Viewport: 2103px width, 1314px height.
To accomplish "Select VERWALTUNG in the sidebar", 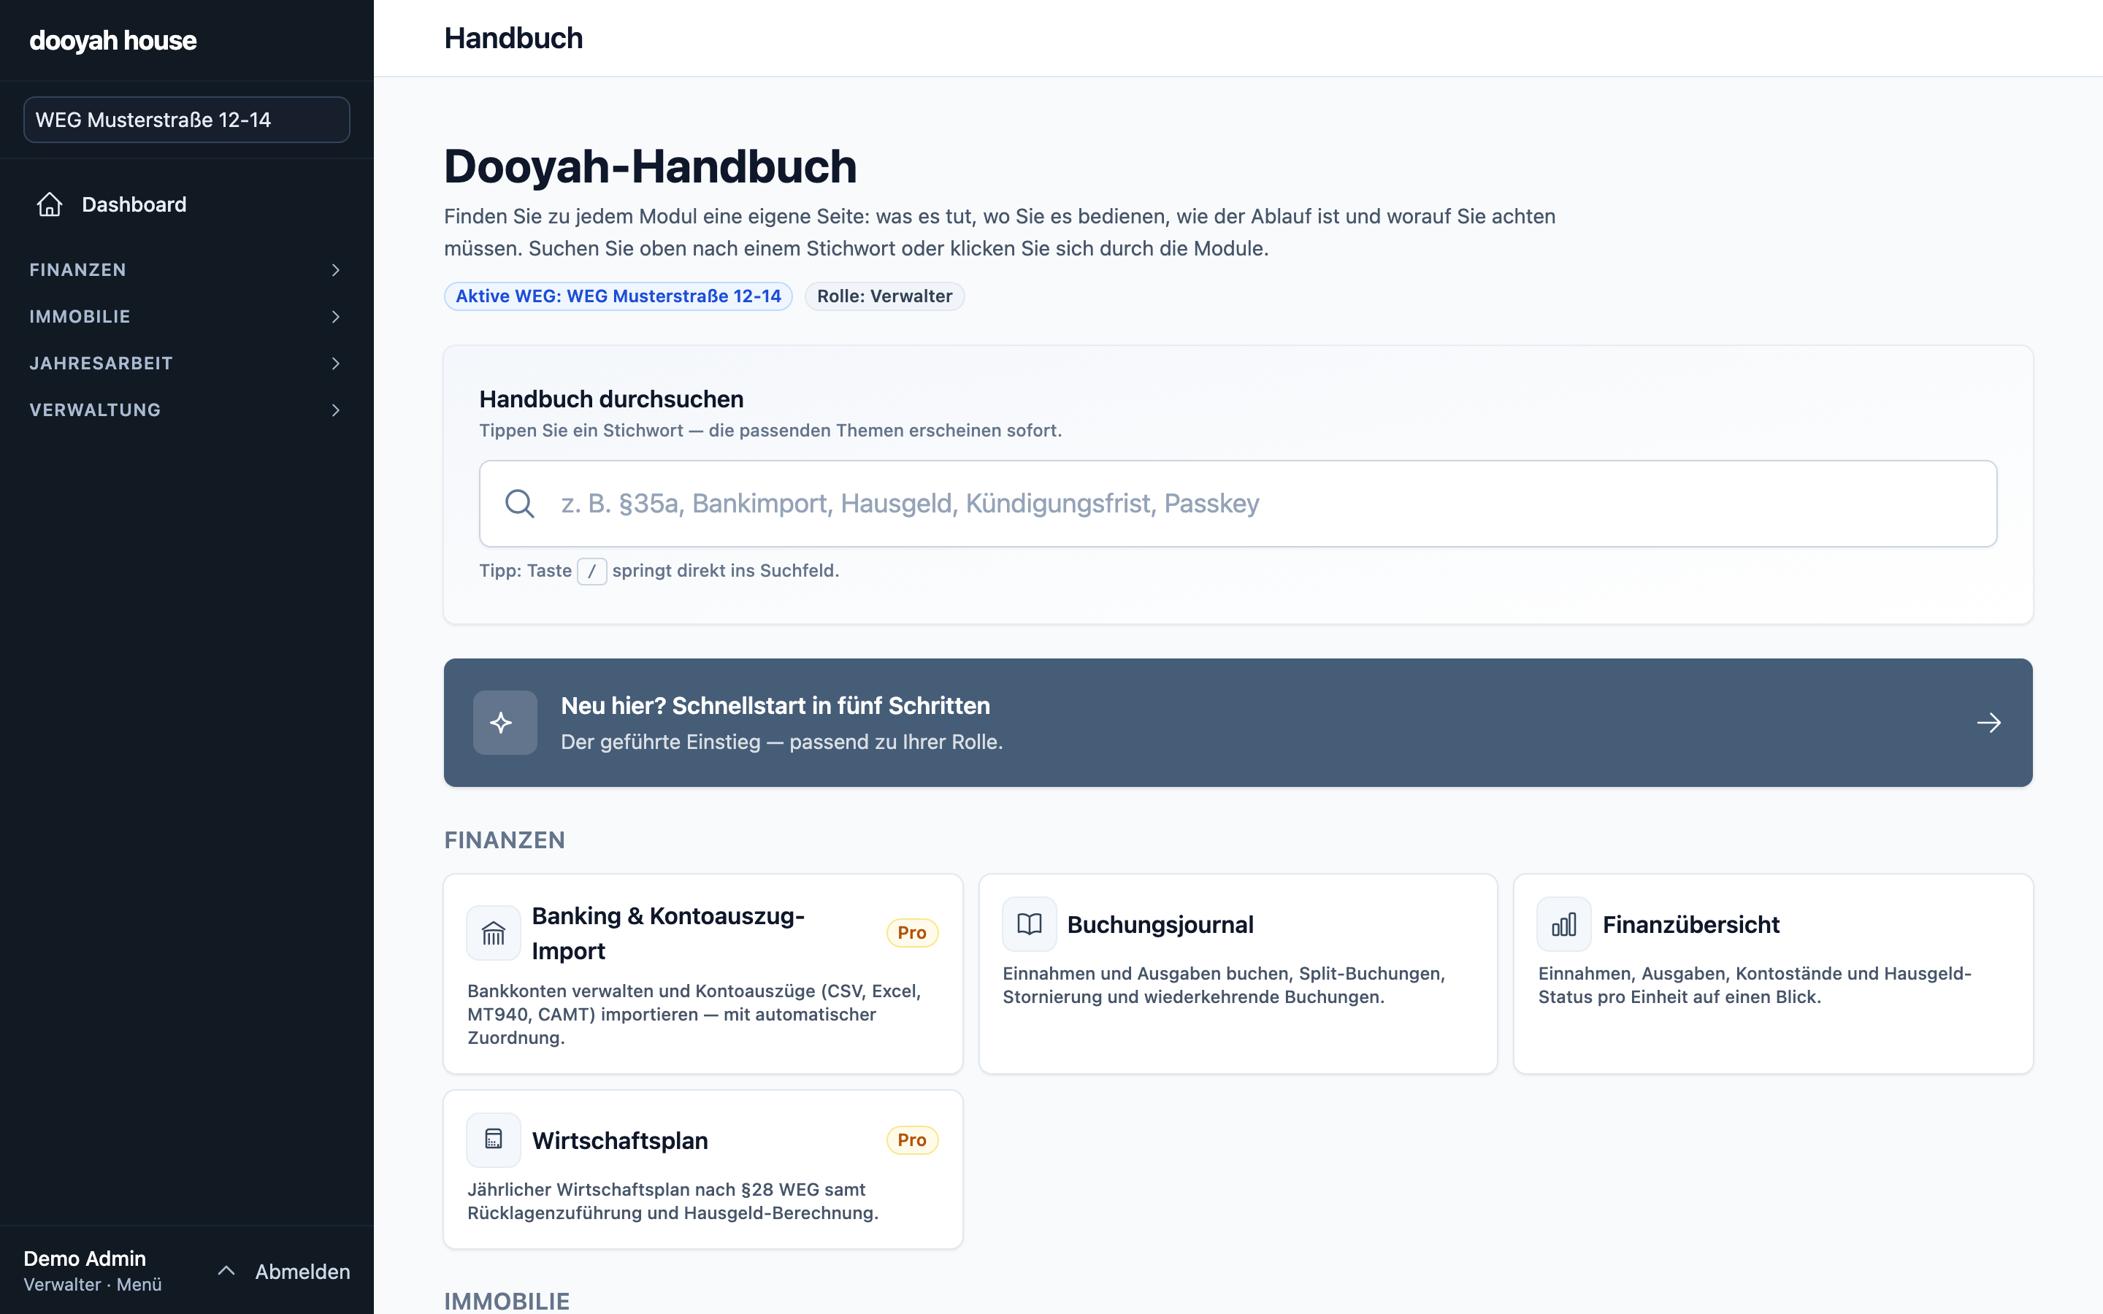I will [187, 410].
